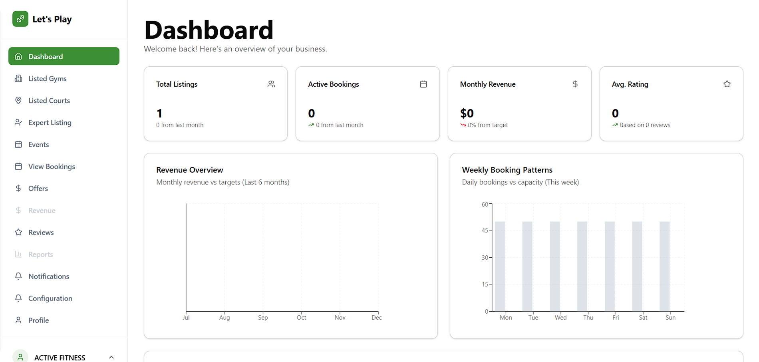Click the $0 revenue value

(x=467, y=113)
